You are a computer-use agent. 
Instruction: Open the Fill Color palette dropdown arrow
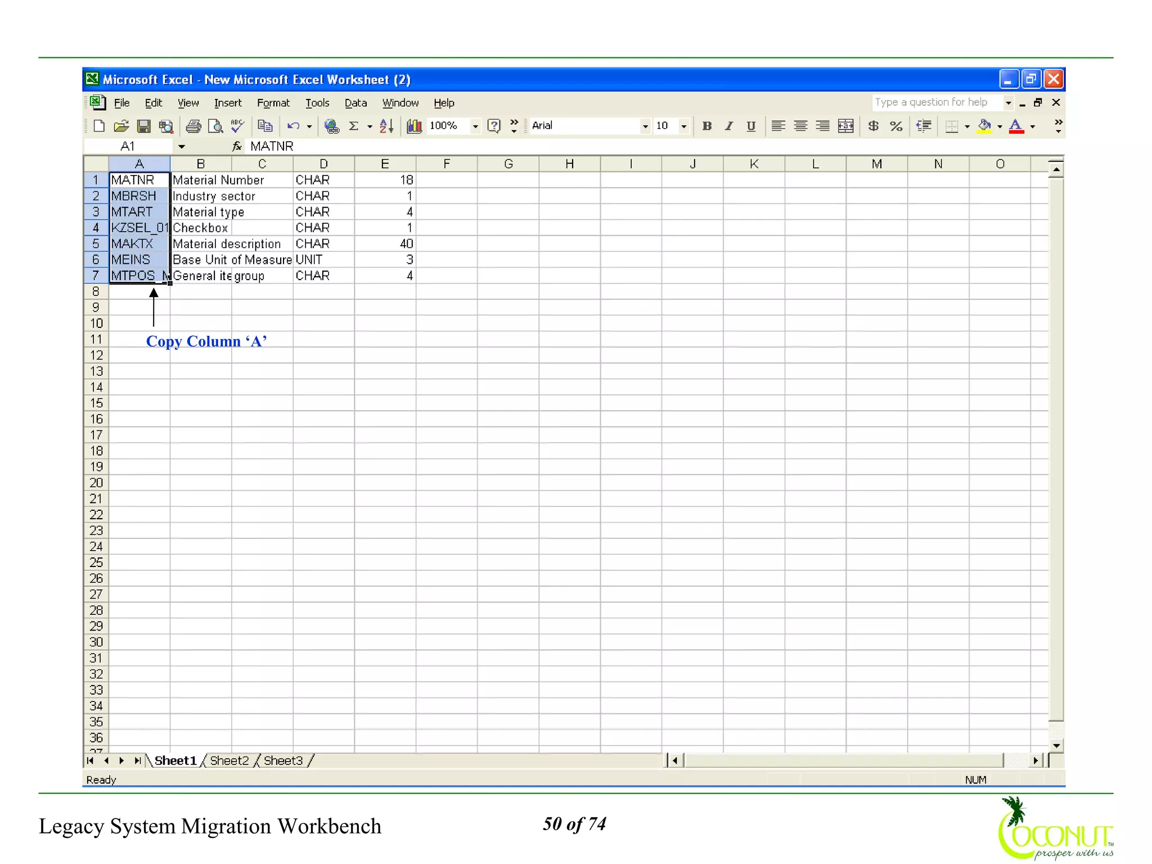pos(1000,126)
